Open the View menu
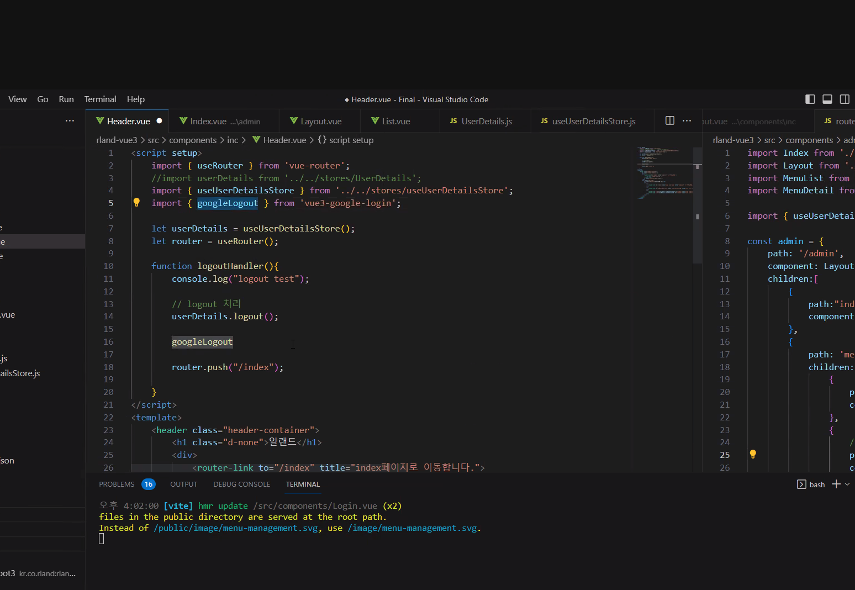This screenshot has height=590, width=855. point(18,99)
